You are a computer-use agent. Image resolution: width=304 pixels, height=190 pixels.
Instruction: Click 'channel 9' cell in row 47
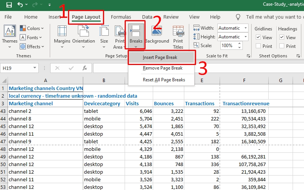pos(45,141)
